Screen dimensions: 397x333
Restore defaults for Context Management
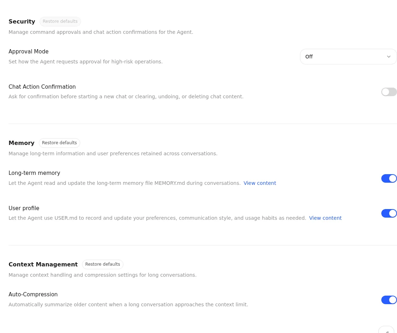tap(102, 264)
